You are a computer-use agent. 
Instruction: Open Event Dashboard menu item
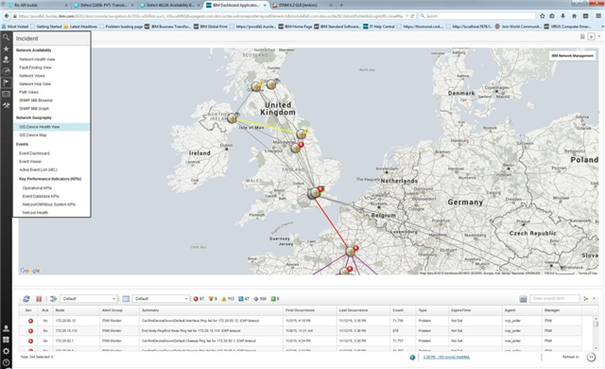click(x=34, y=153)
